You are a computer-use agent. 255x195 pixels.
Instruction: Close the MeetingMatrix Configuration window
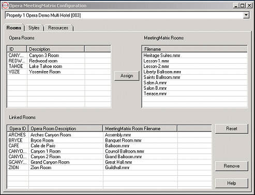249,6
